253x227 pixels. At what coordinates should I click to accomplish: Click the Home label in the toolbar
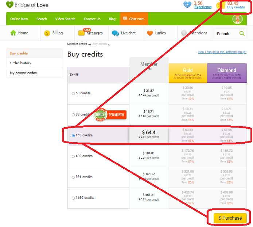[23, 33]
